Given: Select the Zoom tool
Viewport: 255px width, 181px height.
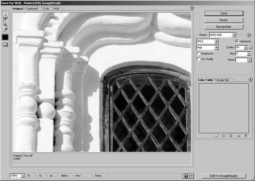Looking at the screenshot, I should tap(5, 25).
